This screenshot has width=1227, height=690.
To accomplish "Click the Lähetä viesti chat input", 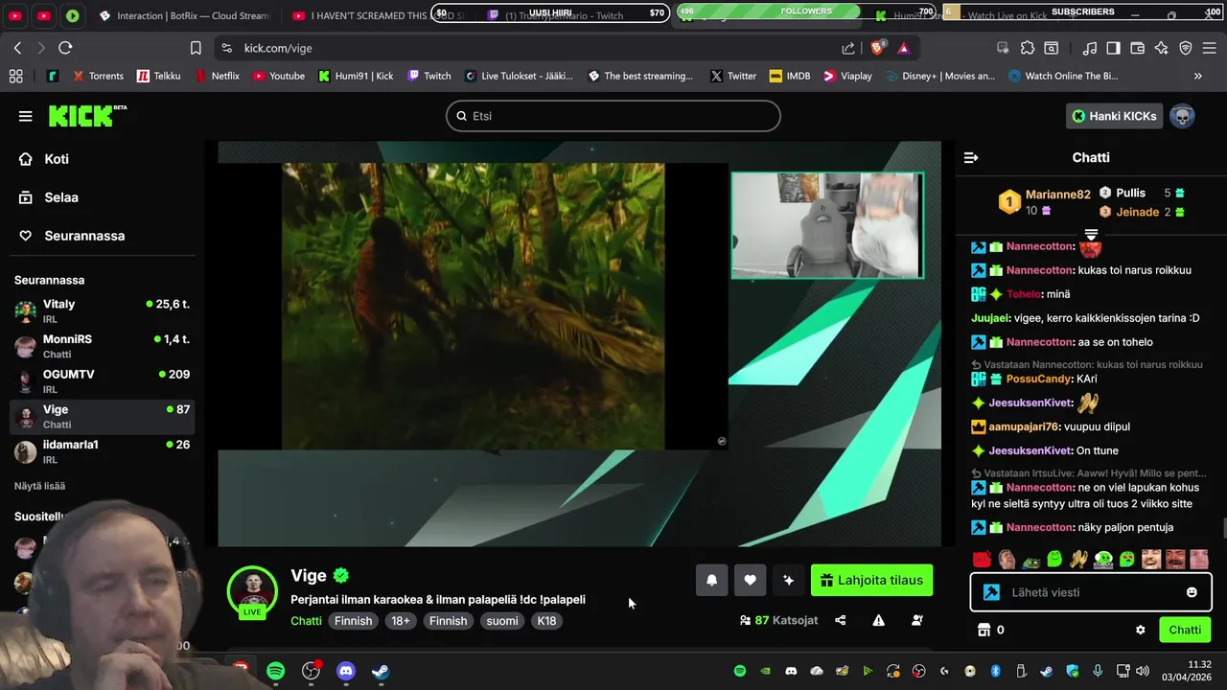I will (1091, 592).
